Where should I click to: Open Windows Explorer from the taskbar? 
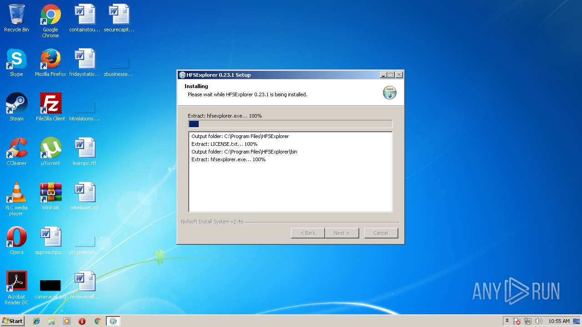[51, 321]
